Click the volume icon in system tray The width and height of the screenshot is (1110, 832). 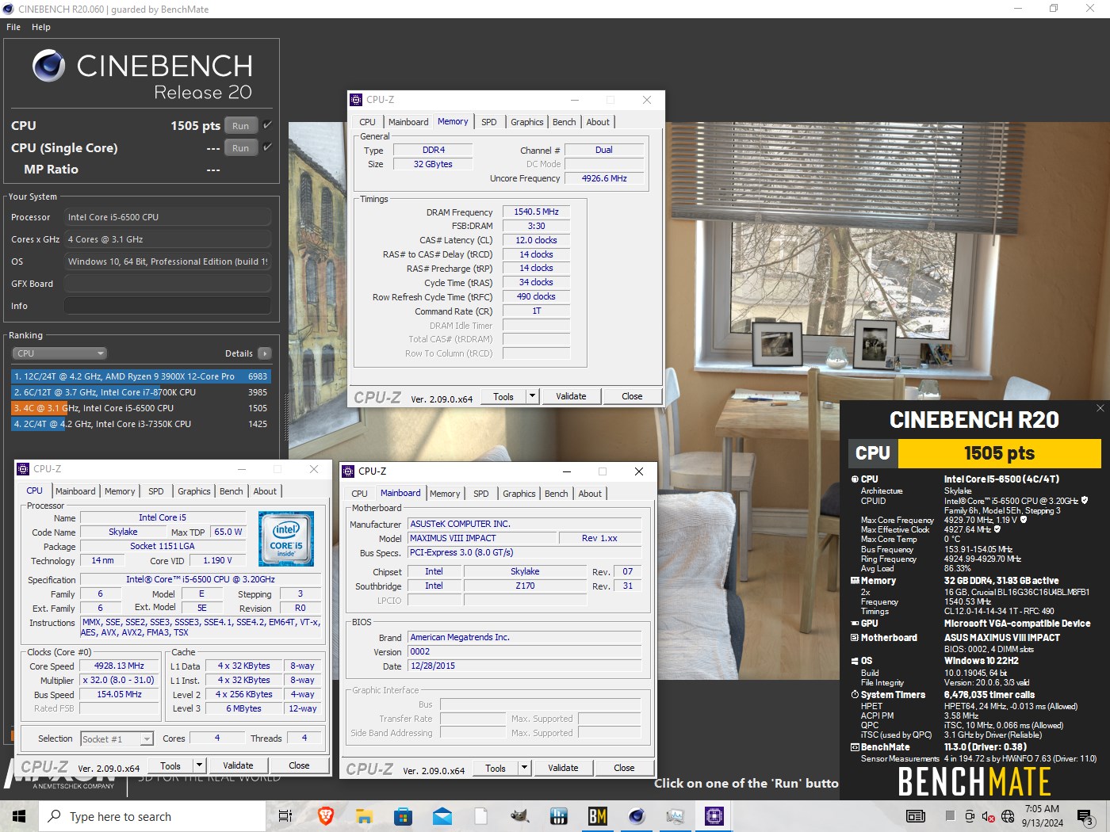click(988, 816)
